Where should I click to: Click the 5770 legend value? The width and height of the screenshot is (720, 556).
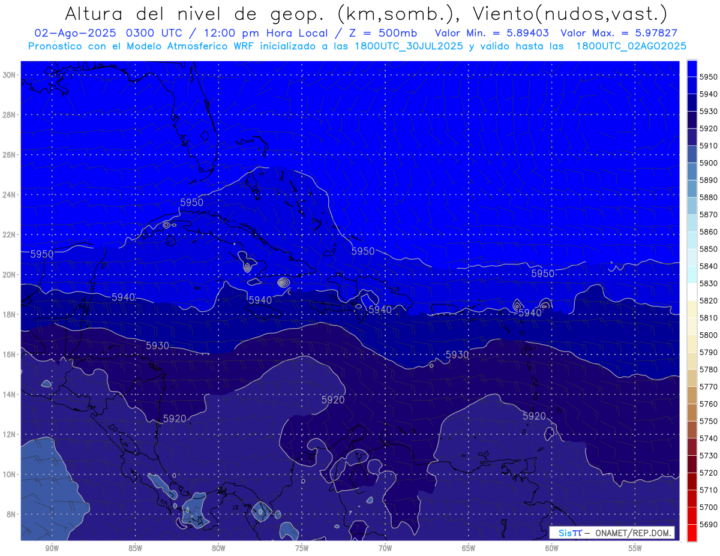[x=708, y=387]
